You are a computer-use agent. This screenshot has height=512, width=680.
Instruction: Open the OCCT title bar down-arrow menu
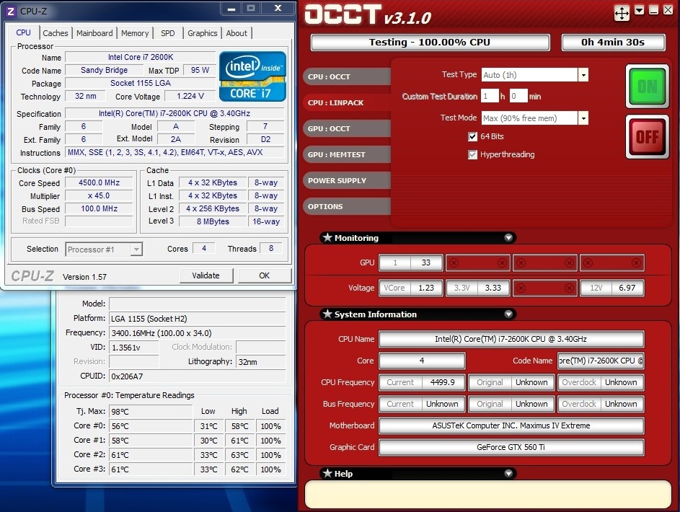pos(639,10)
